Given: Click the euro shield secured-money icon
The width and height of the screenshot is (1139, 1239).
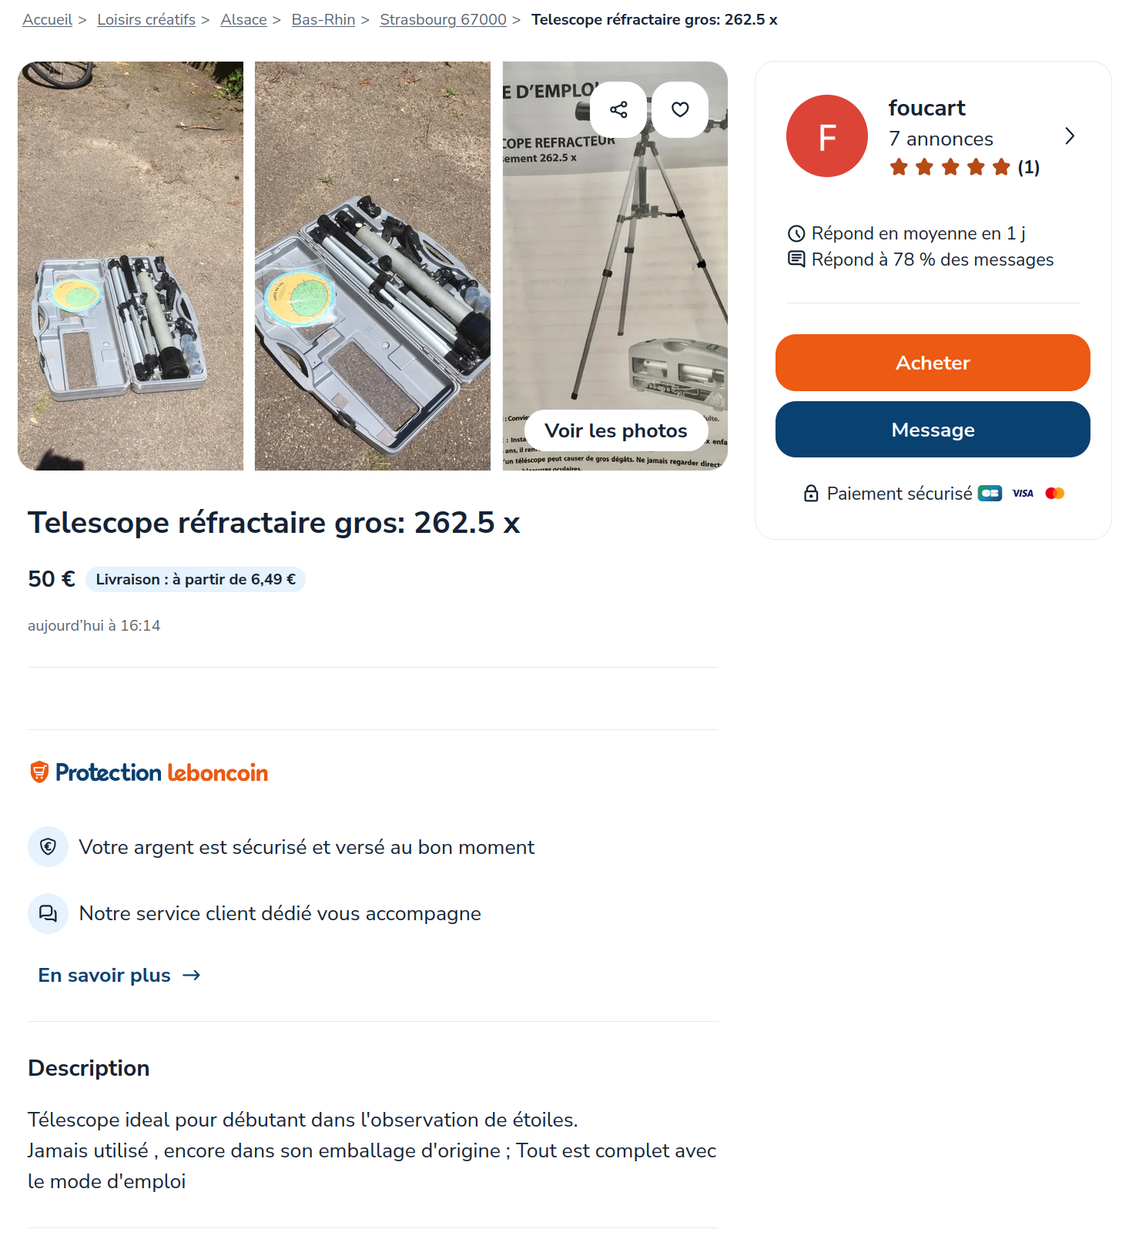Looking at the screenshot, I should pyautogui.click(x=48, y=847).
